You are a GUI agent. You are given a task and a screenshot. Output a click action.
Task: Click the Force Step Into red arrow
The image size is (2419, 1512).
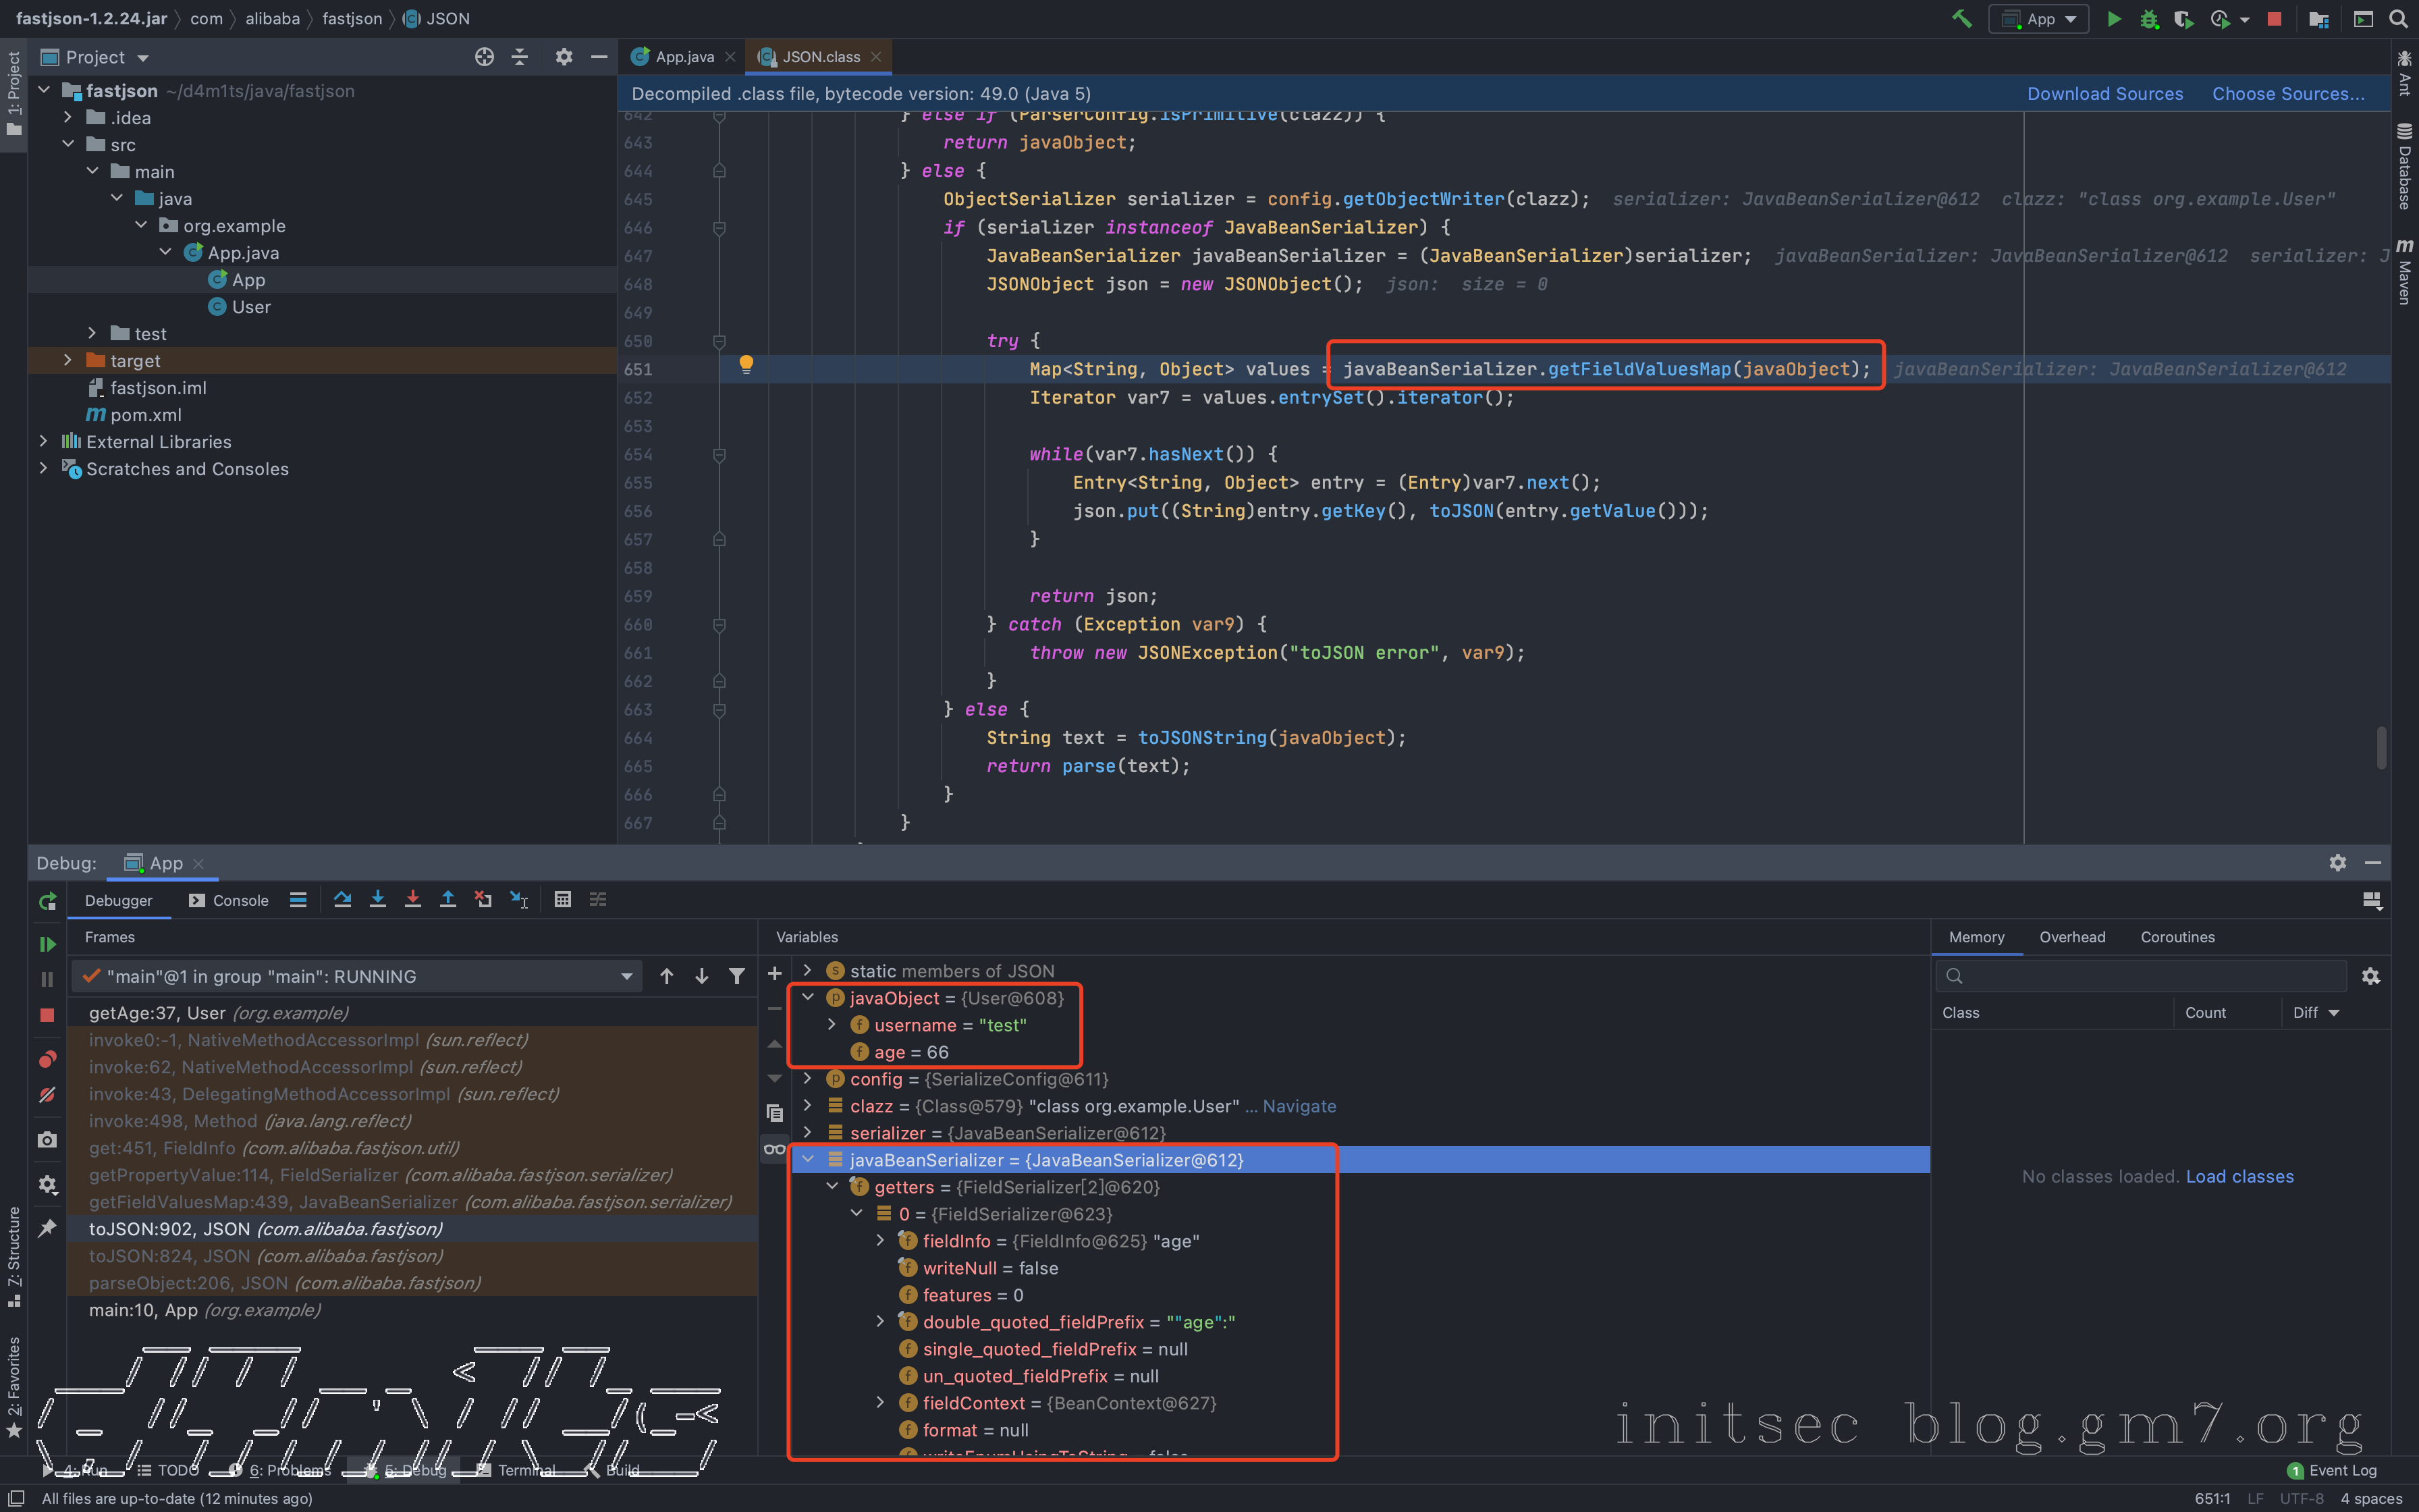pos(413,899)
